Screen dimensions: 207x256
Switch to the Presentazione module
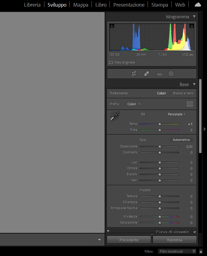(x=129, y=5)
